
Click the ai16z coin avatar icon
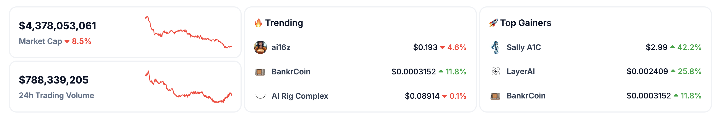pos(260,47)
